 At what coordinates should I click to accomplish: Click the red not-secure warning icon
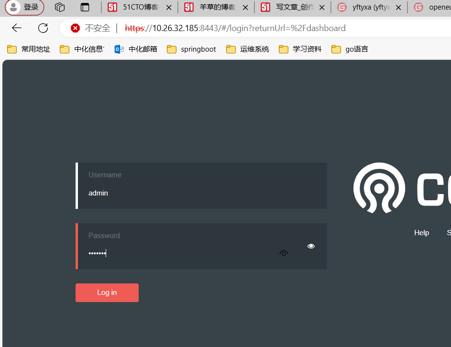point(76,28)
